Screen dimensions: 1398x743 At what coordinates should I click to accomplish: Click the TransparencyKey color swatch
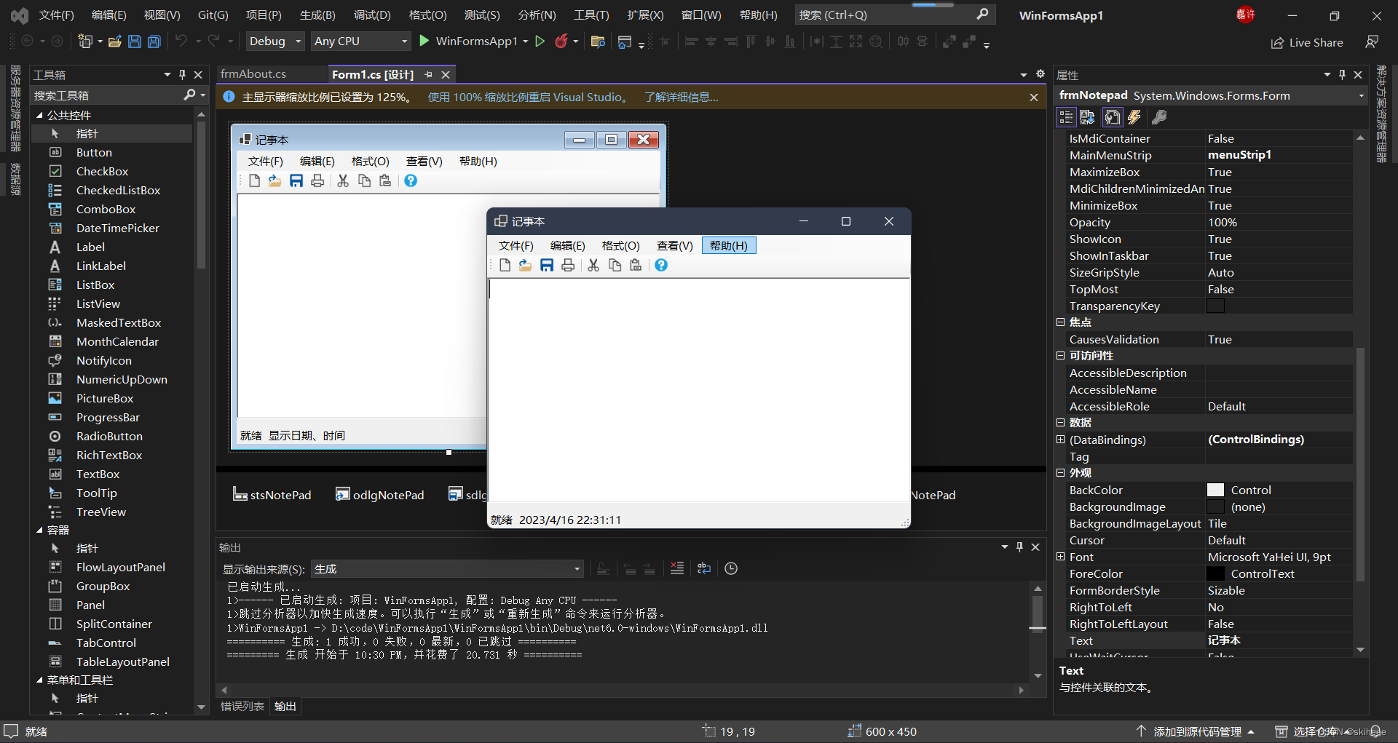[1215, 306]
